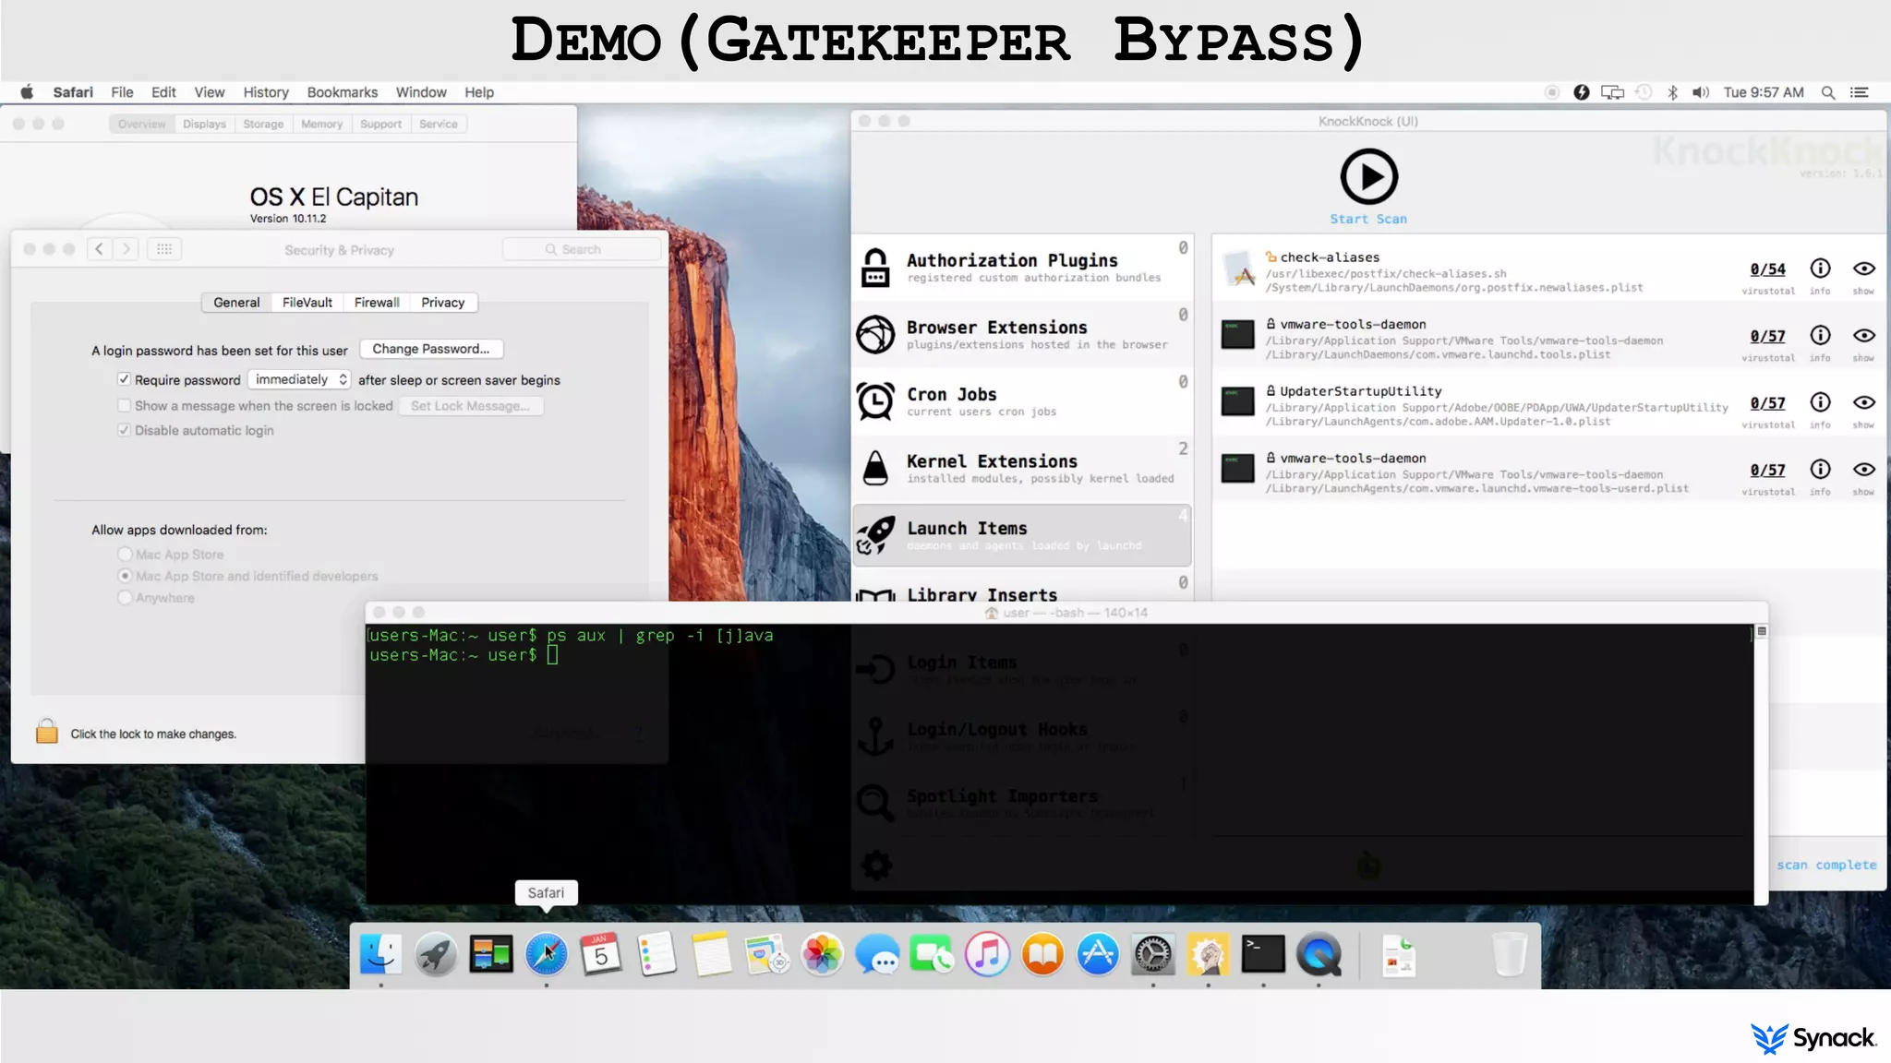Open Spotlight search in menu bar

pos(1827,92)
